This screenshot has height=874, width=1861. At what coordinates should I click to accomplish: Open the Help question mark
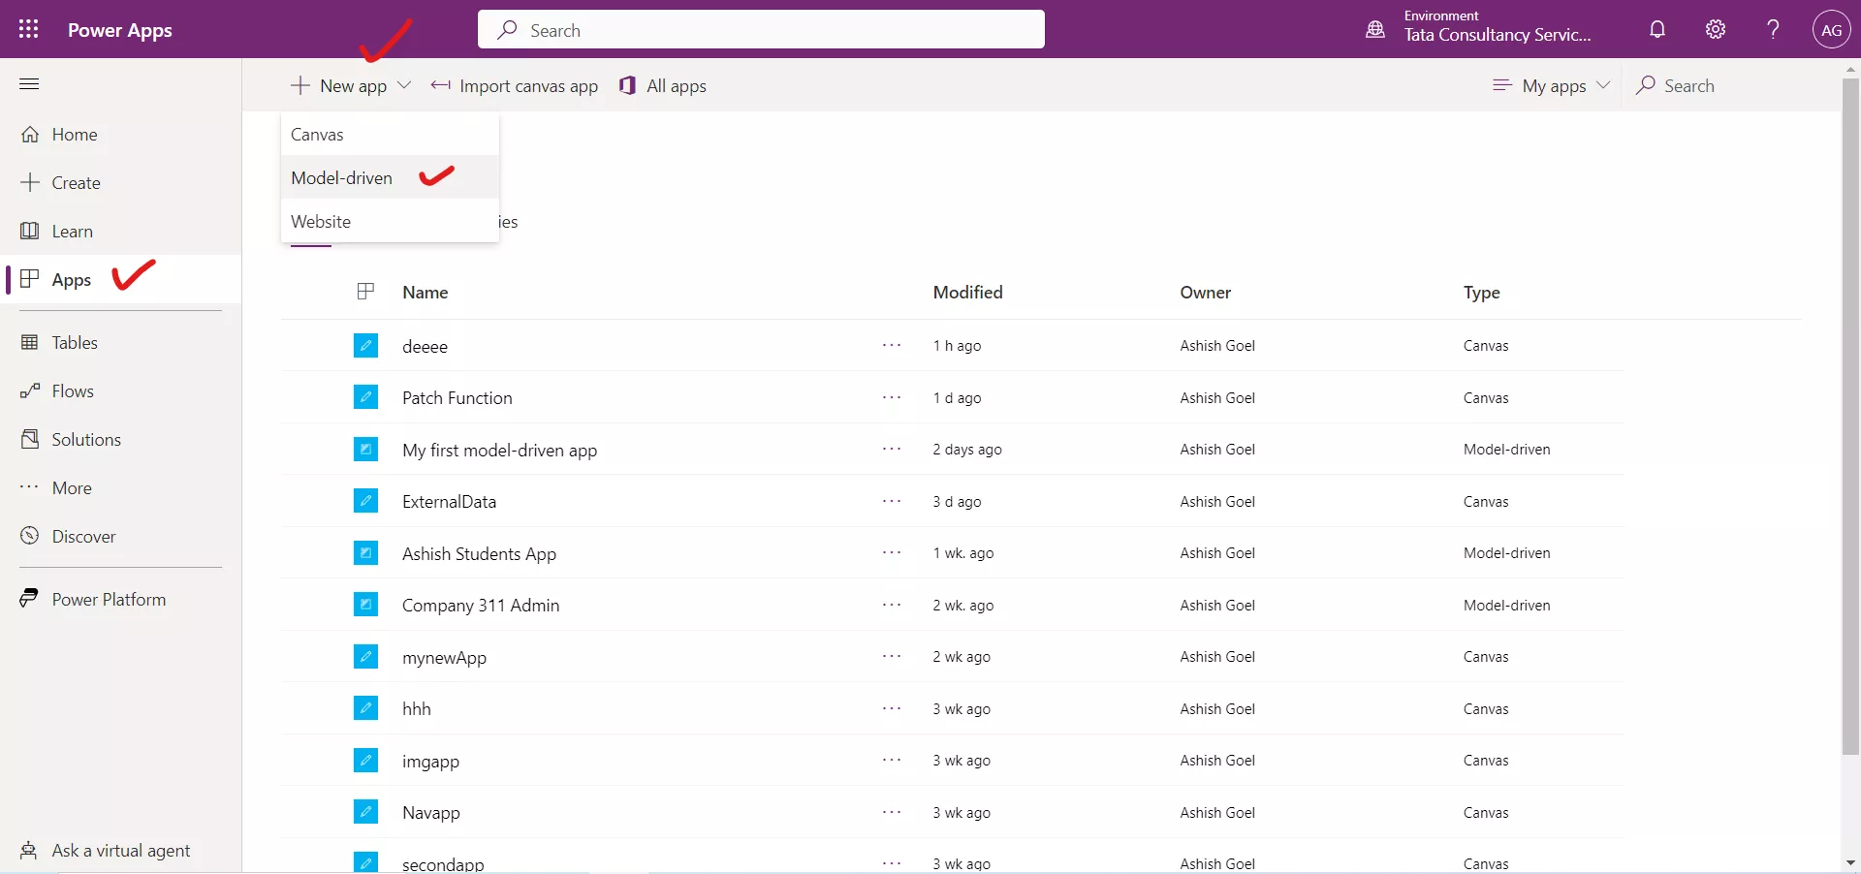point(1773,29)
